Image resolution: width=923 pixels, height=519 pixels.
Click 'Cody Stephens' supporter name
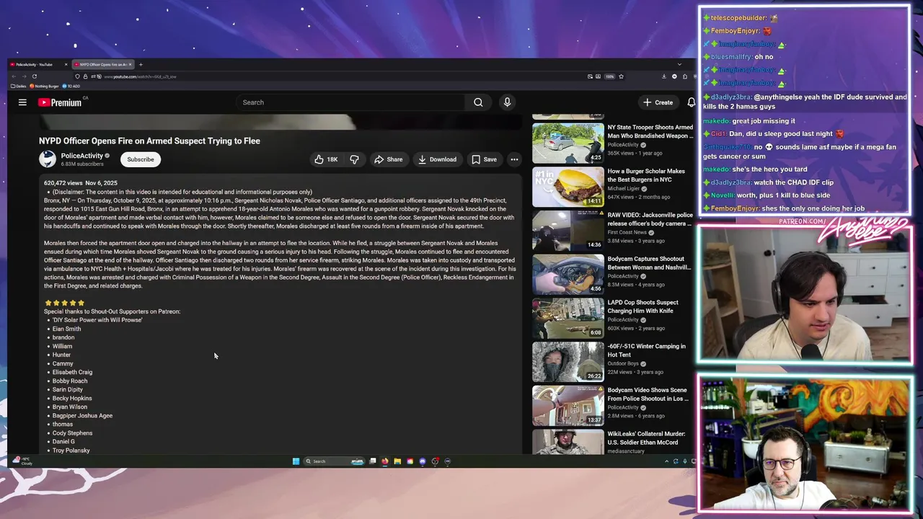72,433
